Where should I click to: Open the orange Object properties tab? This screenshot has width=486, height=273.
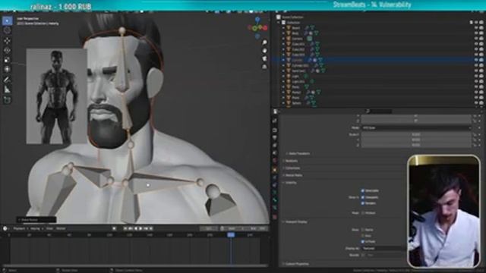click(275, 170)
